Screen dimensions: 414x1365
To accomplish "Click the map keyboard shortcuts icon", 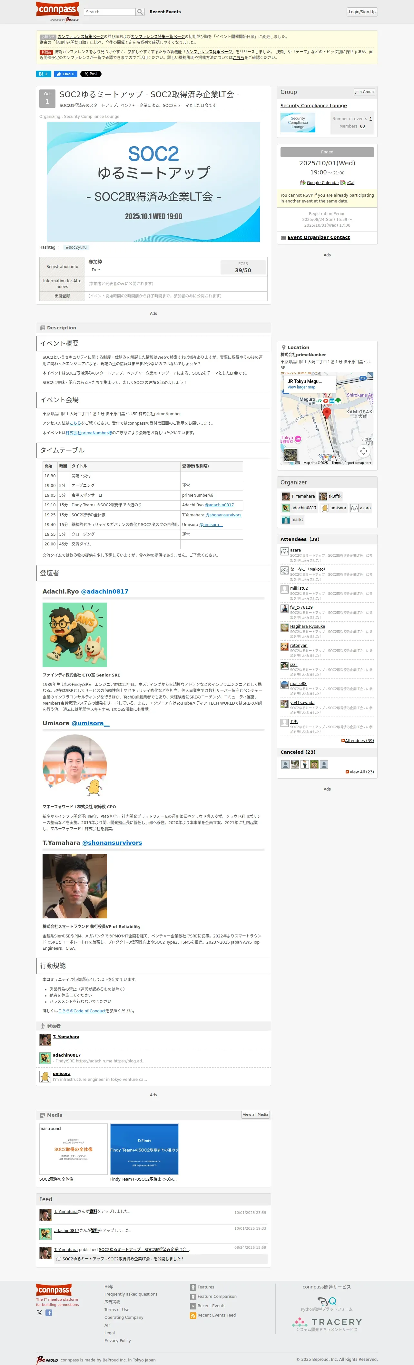I will point(297,463).
